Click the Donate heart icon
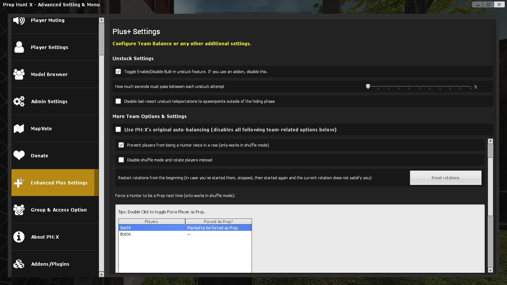The image size is (507, 285). tap(19, 155)
